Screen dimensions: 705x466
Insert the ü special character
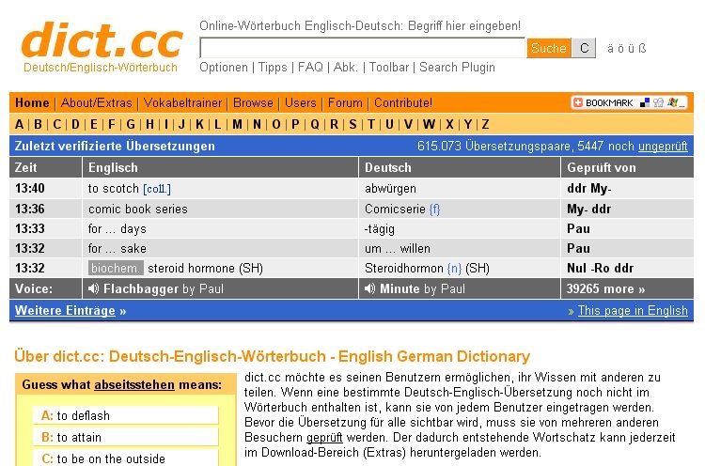pos(632,48)
